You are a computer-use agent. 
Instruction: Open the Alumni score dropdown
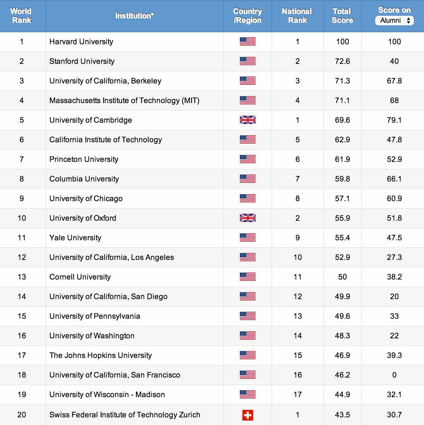pyautogui.click(x=394, y=21)
